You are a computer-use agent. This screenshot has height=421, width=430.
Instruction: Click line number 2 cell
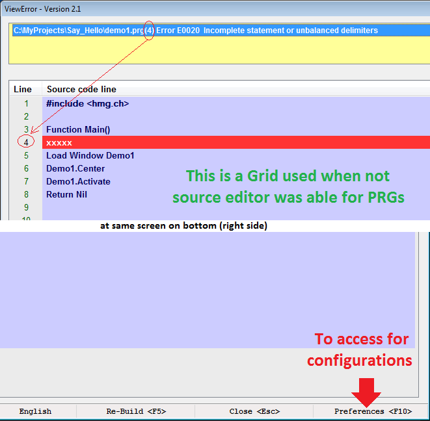(26, 116)
